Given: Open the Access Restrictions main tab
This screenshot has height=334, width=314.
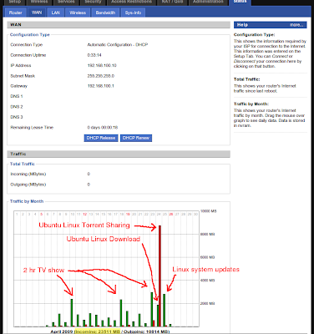Looking at the screenshot, I should tap(131, 3).
